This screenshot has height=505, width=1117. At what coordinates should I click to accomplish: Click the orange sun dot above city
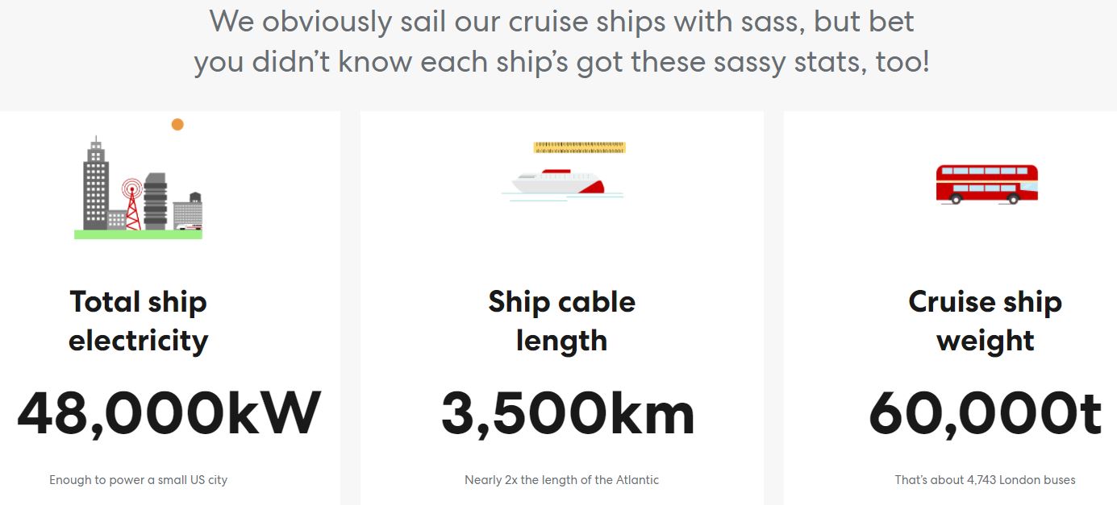[177, 124]
